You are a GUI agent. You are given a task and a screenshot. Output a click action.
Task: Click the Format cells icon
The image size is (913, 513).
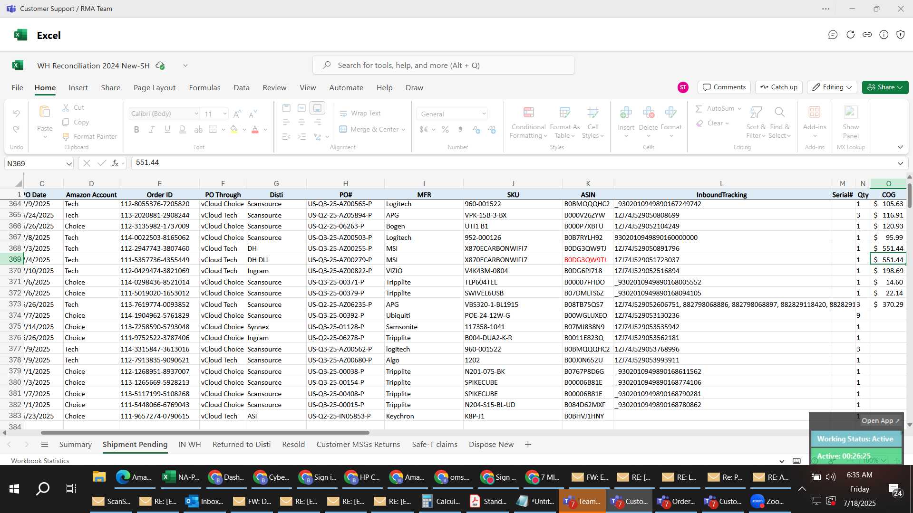[671, 113]
